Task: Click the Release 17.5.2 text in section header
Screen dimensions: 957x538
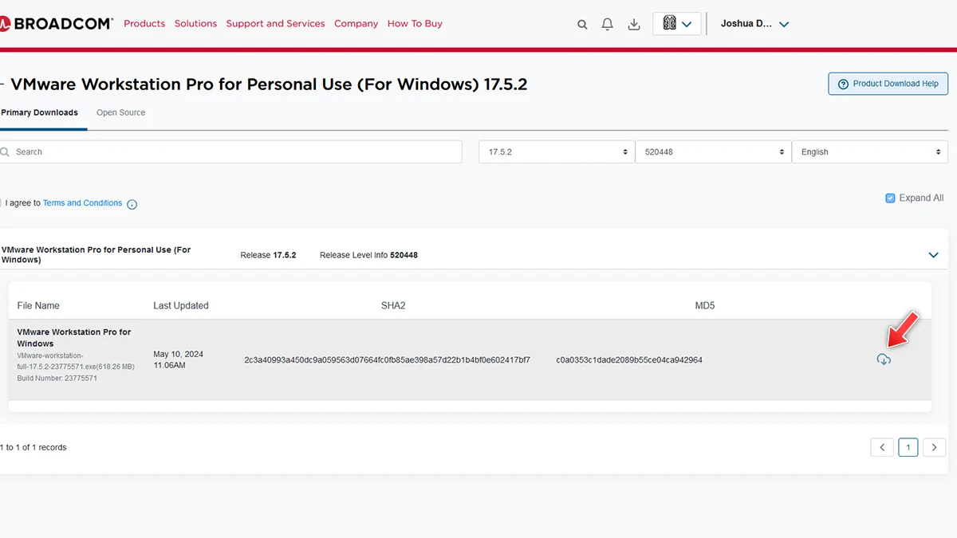Action: click(268, 255)
